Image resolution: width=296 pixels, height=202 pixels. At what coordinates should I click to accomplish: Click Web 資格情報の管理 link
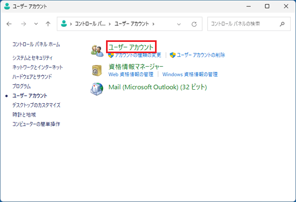click(131, 75)
